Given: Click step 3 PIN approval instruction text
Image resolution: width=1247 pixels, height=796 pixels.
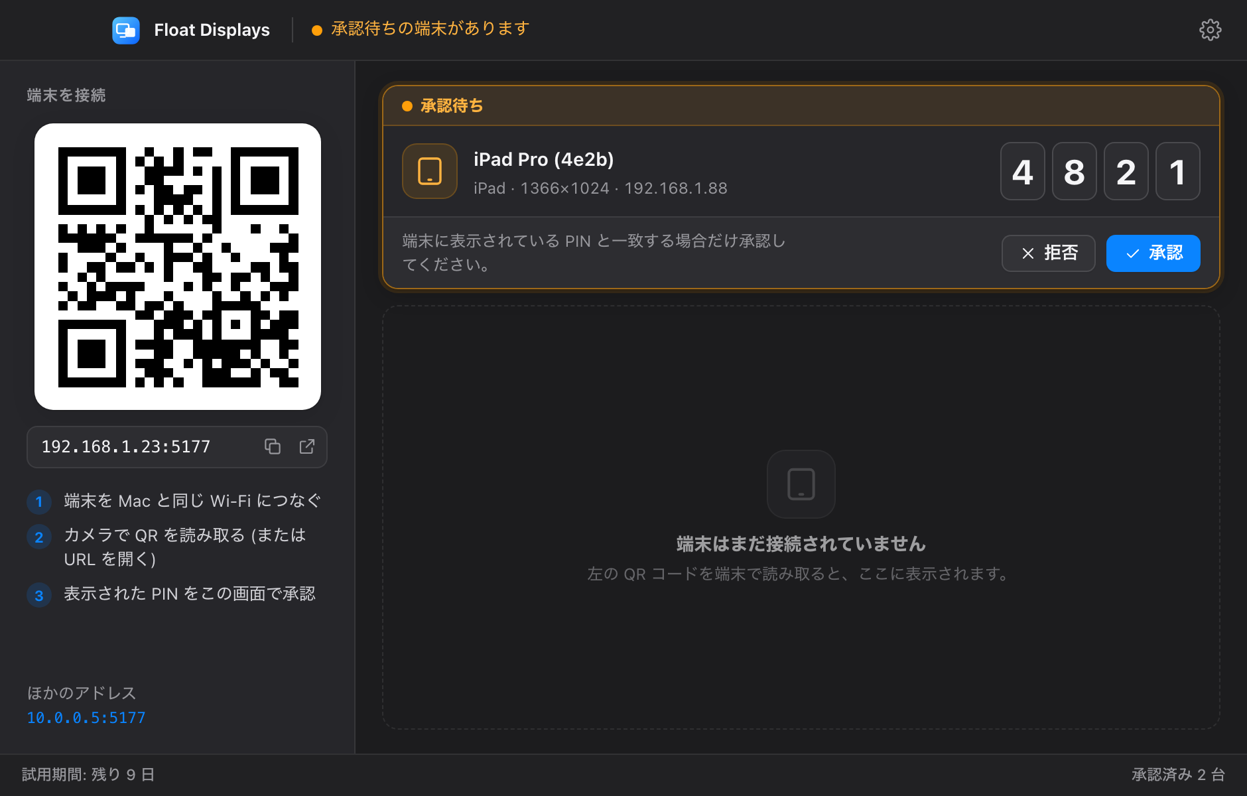Looking at the screenshot, I should tap(190, 594).
